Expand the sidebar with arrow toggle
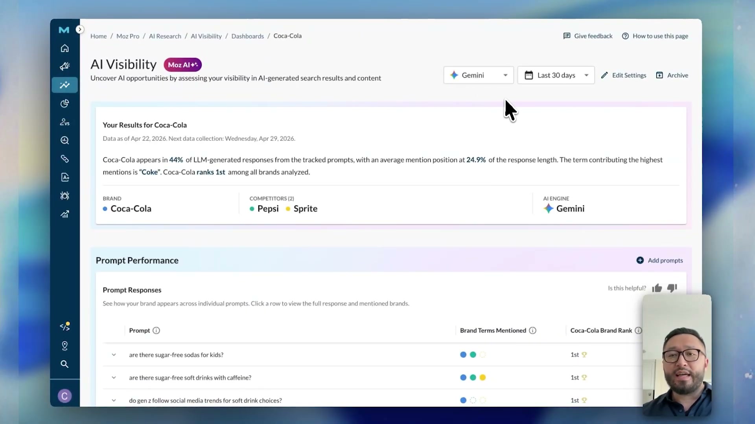 80,29
